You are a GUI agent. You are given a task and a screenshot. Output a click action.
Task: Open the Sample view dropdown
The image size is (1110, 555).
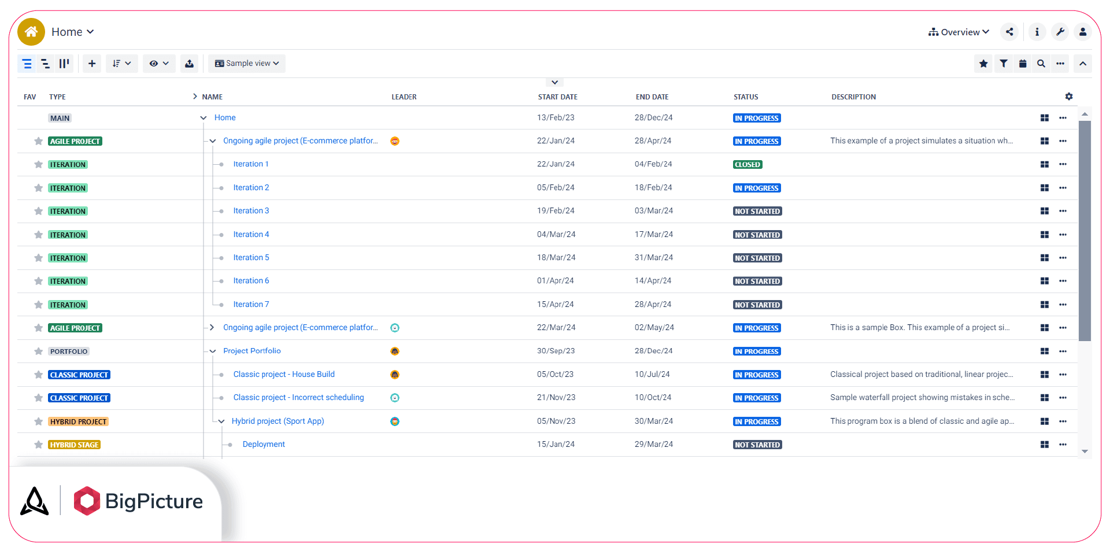click(247, 64)
